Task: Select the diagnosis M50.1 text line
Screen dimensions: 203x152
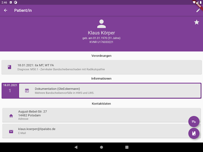Action: point(61,69)
